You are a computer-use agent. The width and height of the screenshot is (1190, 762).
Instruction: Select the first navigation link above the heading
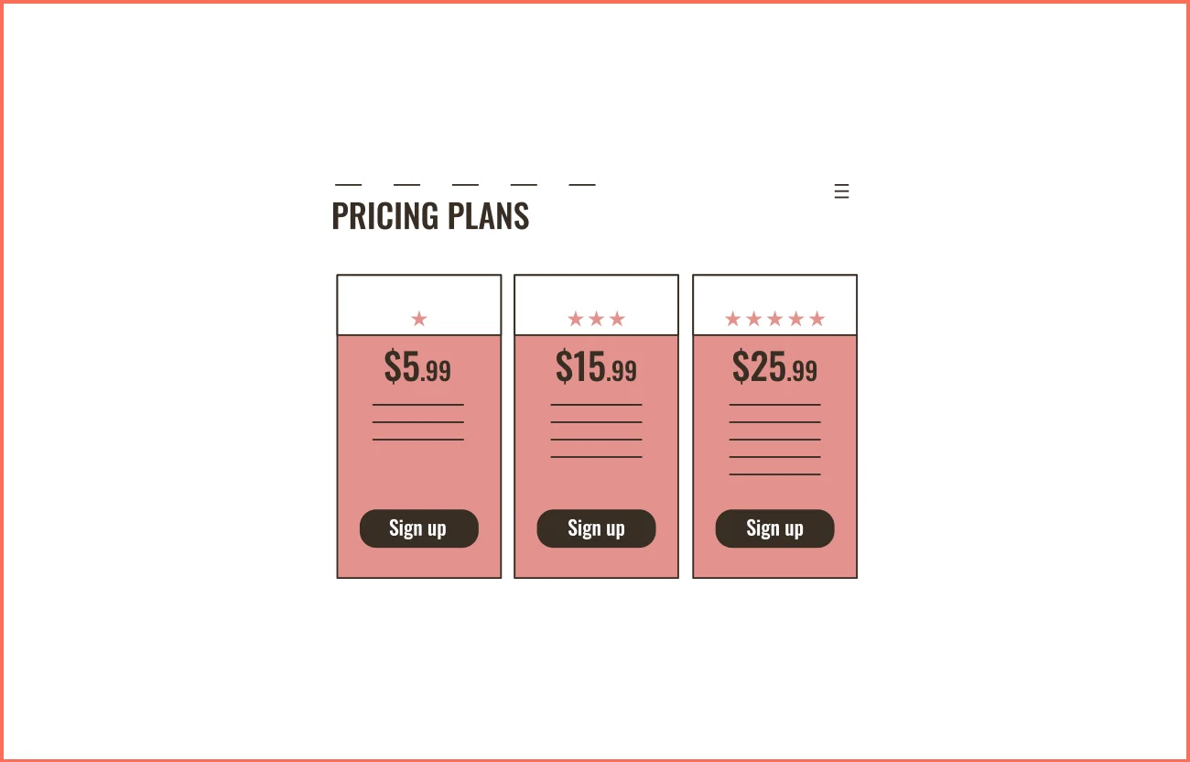click(x=348, y=184)
